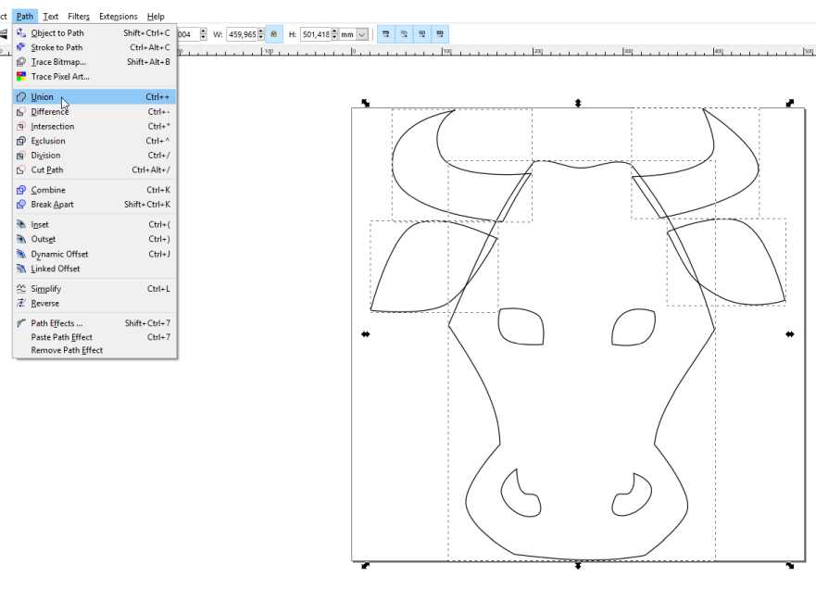Click the Exclusion icon
This screenshot has height=589, width=816.
coord(20,141)
